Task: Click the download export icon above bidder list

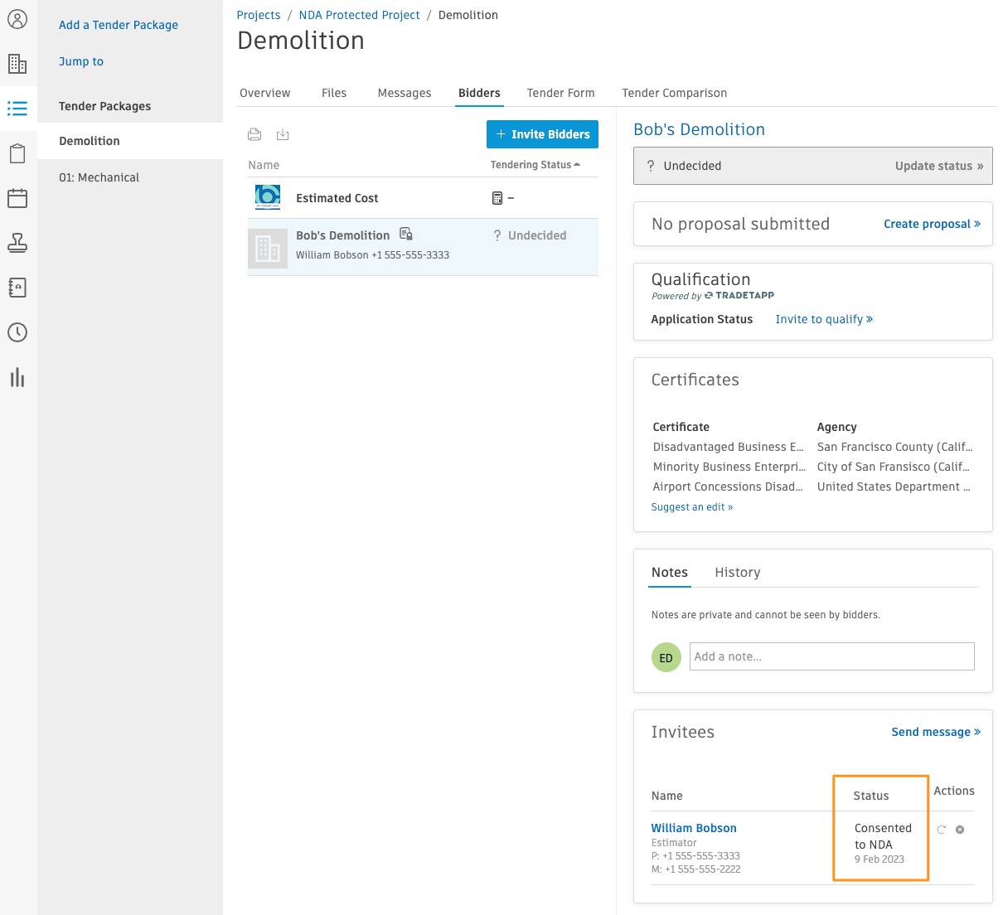Action: click(x=283, y=134)
